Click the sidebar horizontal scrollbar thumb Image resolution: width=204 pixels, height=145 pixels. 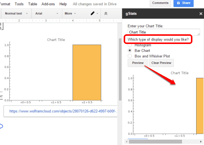tap(155, 142)
